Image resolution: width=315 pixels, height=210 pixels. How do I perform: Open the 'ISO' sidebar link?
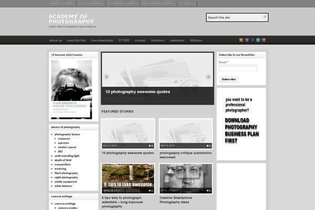point(60,152)
